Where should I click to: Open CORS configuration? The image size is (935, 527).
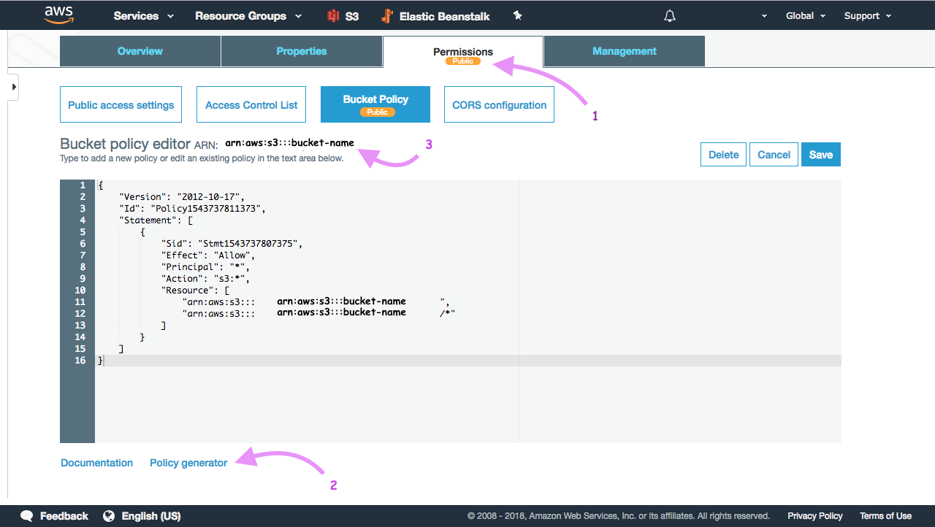pyautogui.click(x=499, y=104)
